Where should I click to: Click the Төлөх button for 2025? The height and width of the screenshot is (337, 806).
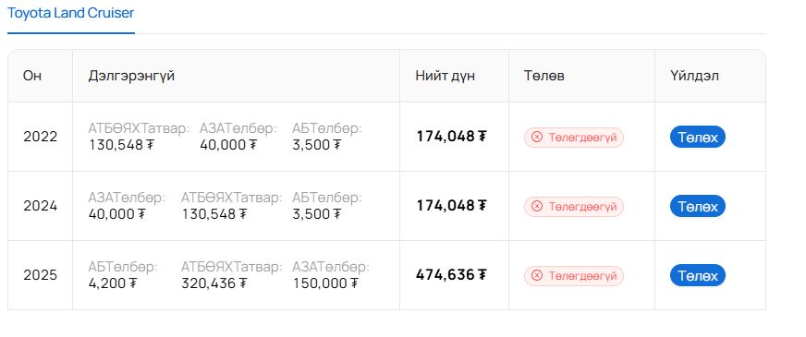698,275
